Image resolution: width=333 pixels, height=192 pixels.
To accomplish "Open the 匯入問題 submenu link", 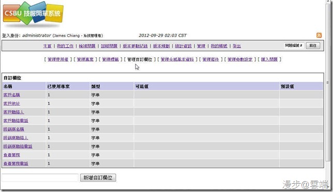I will [269, 59].
